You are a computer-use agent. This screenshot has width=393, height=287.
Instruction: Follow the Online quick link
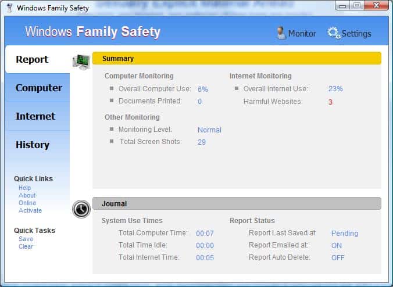pyautogui.click(x=27, y=203)
